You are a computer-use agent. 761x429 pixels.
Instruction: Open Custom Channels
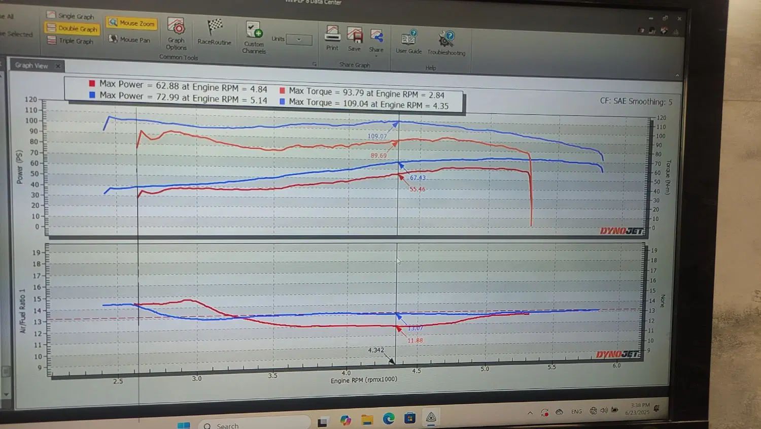point(254,37)
